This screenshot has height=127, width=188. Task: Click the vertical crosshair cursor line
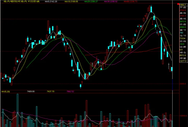coord(173,52)
